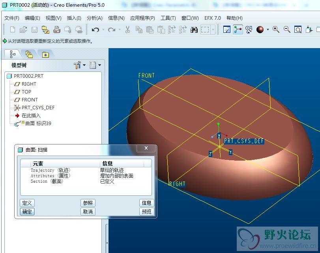Viewport: 320px width, 253px height.
Task: Open the 应用程序(P) menu
Action: tap(142, 18)
